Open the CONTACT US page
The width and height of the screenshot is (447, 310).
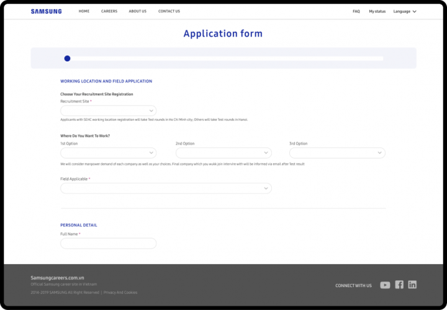pos(169,11)
